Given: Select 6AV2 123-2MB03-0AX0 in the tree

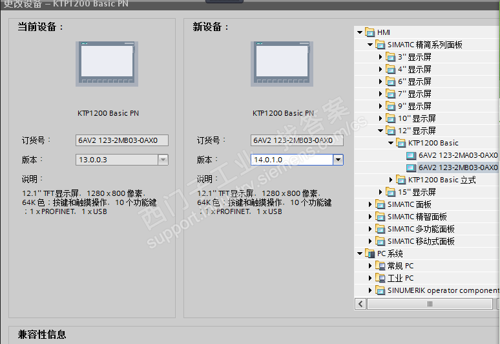Looking at the screenshot, I should (x=458, y=167).
